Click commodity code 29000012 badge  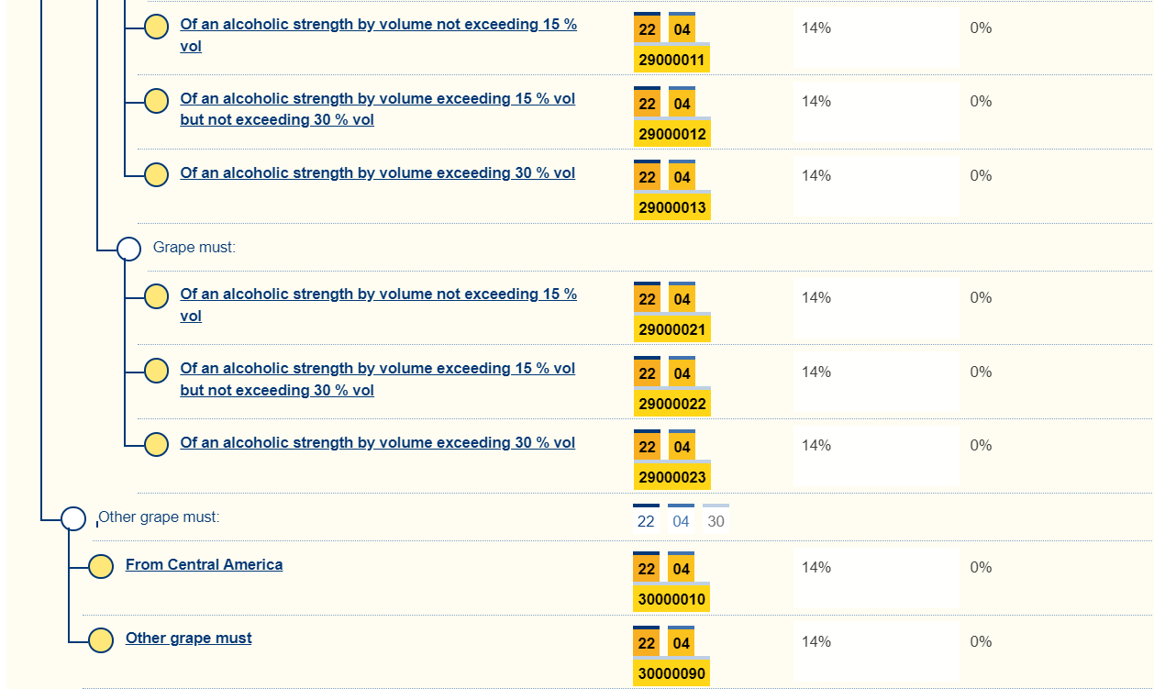[x=671, y=134]
